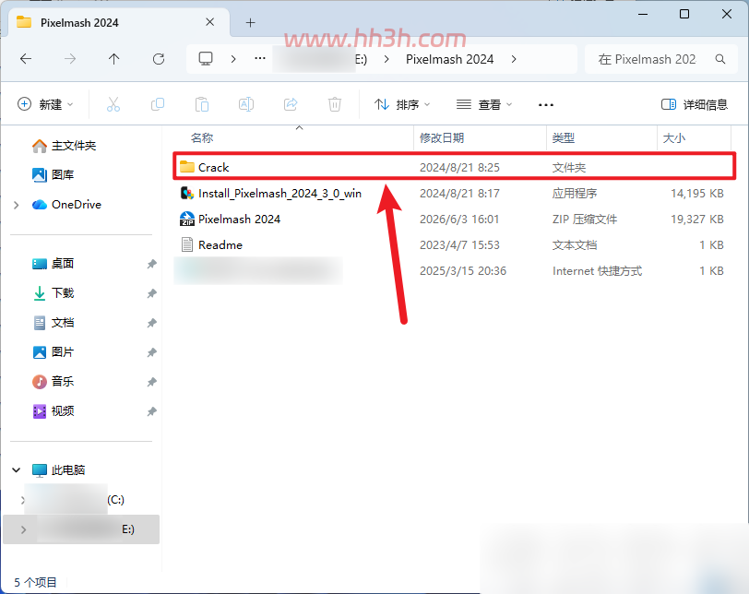Select the Pixelmash 2024 breadcrumb

[449, 59]
